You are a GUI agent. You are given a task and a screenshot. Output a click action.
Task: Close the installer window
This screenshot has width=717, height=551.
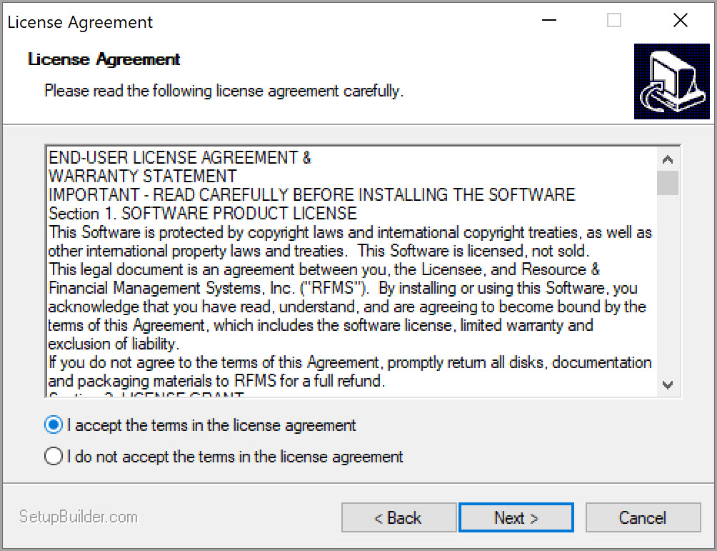point(679,20)
